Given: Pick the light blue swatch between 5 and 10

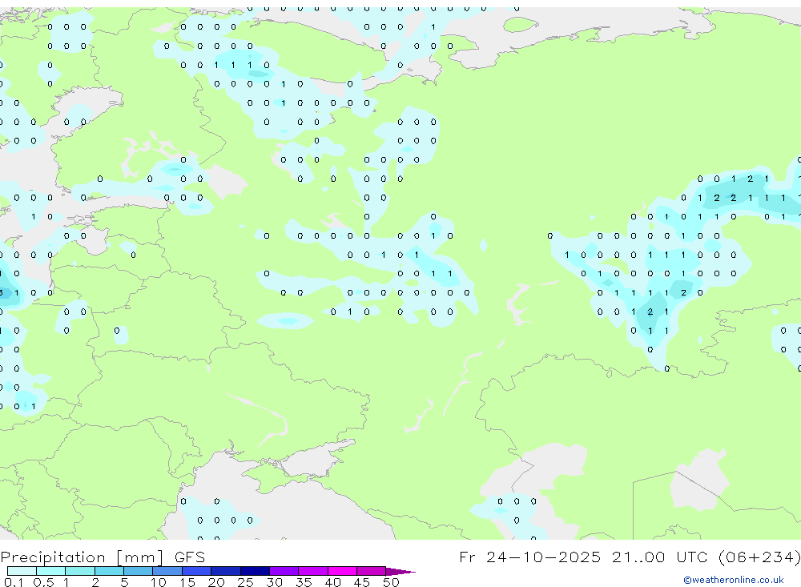Looking at the screenshot, I should [x=138, y=571].
